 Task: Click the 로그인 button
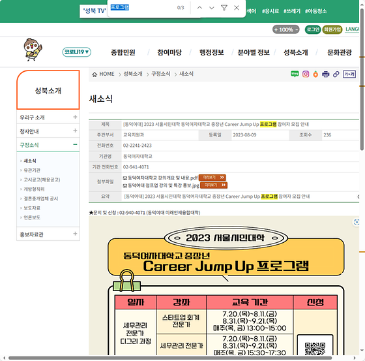pos(313,29)
